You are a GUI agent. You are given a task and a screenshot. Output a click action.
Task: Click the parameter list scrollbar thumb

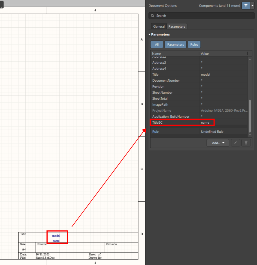click(249, 116)
